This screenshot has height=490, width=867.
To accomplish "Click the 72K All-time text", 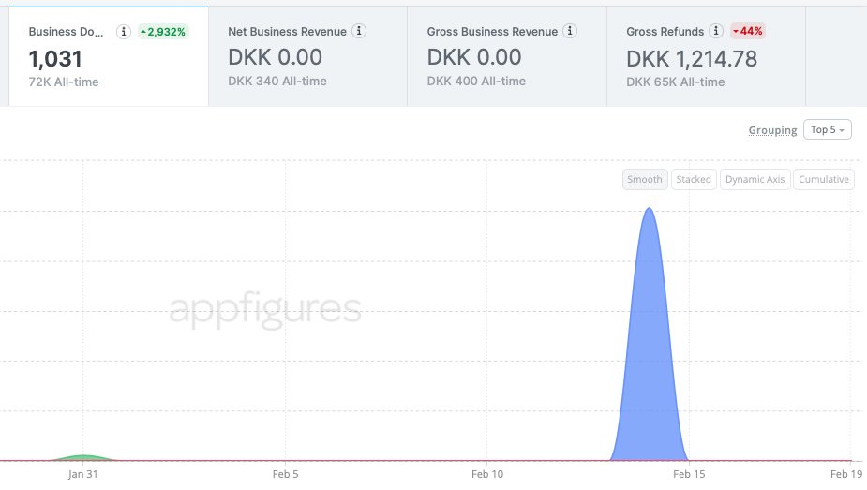I will coord(64,82).
